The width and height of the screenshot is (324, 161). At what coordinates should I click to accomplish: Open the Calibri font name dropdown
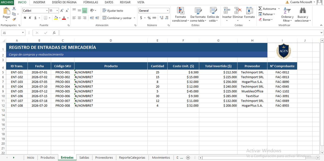[x=46, y=11]
